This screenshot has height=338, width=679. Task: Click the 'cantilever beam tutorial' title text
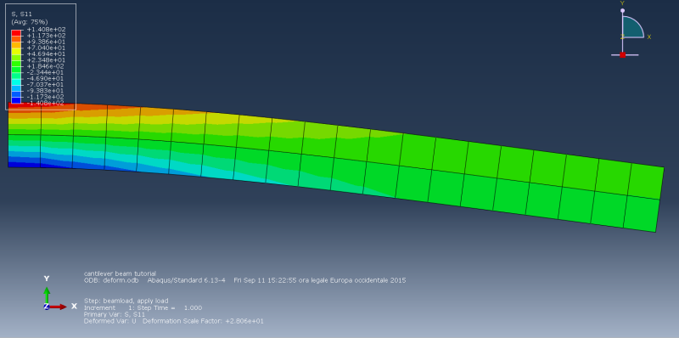[120, 273]
